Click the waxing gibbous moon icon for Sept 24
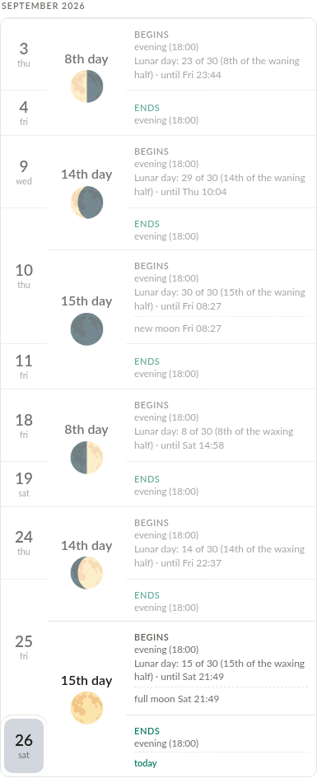Viewport: 317px width, 778px height. point(86,573)
